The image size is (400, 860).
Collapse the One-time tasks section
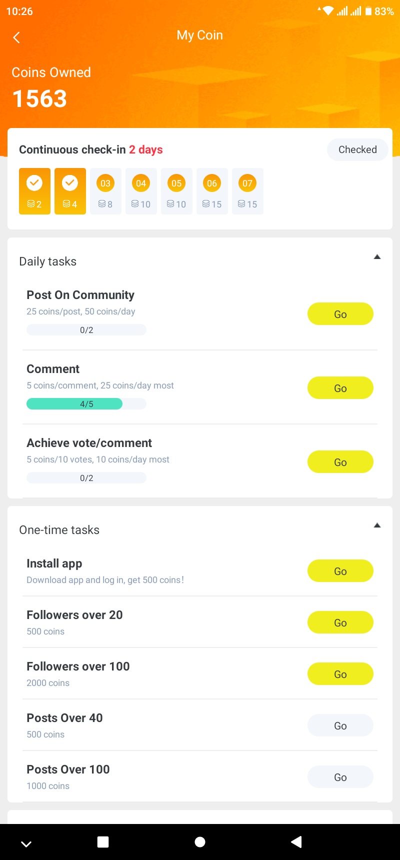[377, 525]
